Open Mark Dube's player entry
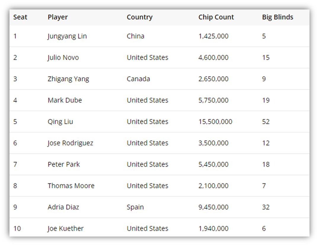This screenshot has width=319, height=246. point(65,100)
